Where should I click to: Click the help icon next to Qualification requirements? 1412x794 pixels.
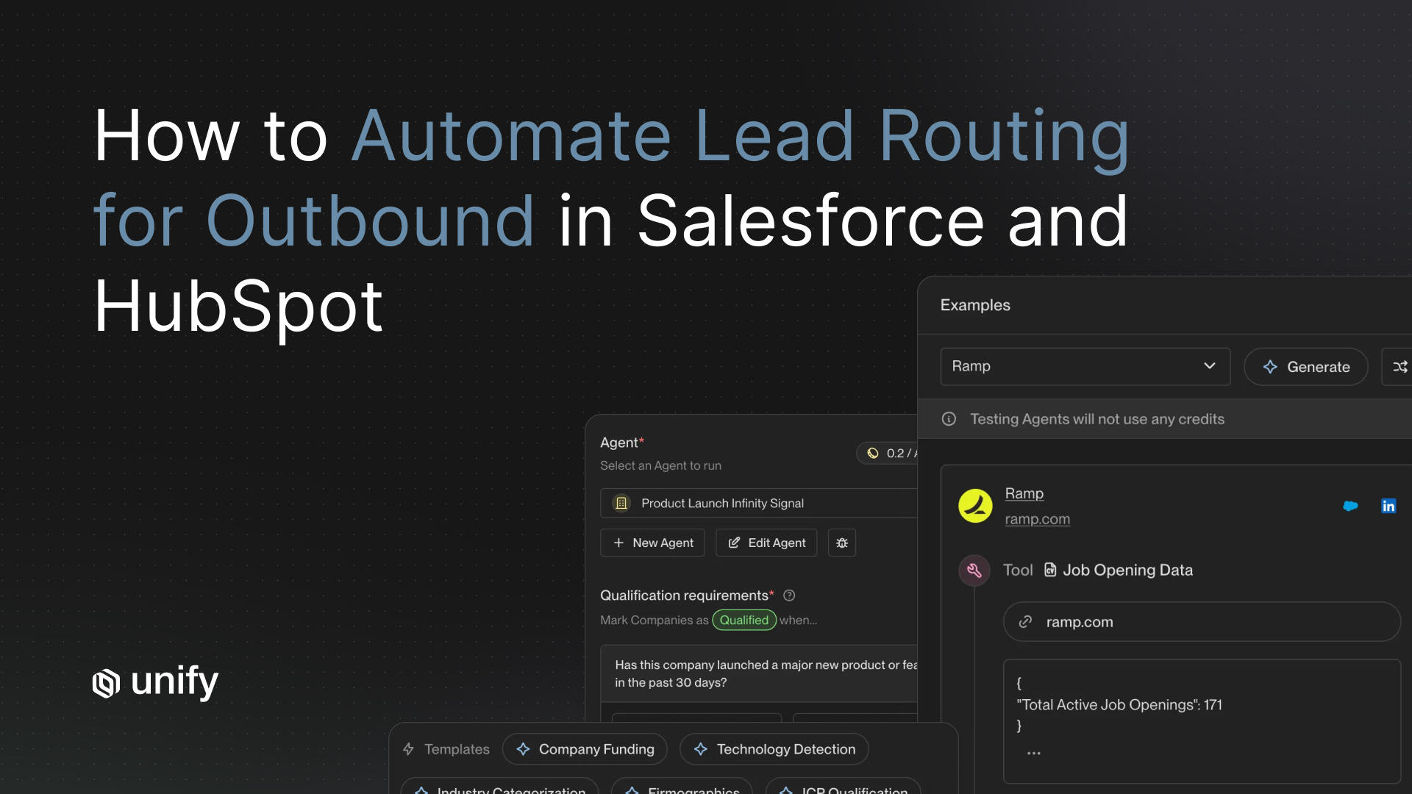click(x=789, y=595)
